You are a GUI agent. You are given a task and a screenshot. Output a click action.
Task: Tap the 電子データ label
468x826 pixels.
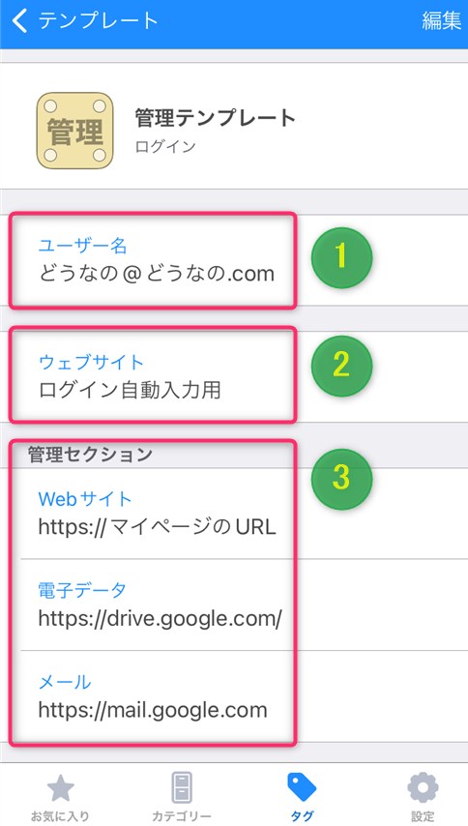[x=82, y=590]
